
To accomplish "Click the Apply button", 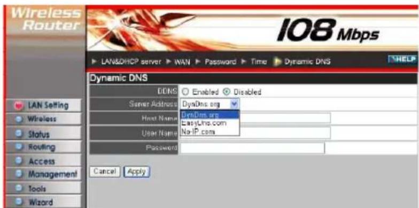I will tap(137, 172).
